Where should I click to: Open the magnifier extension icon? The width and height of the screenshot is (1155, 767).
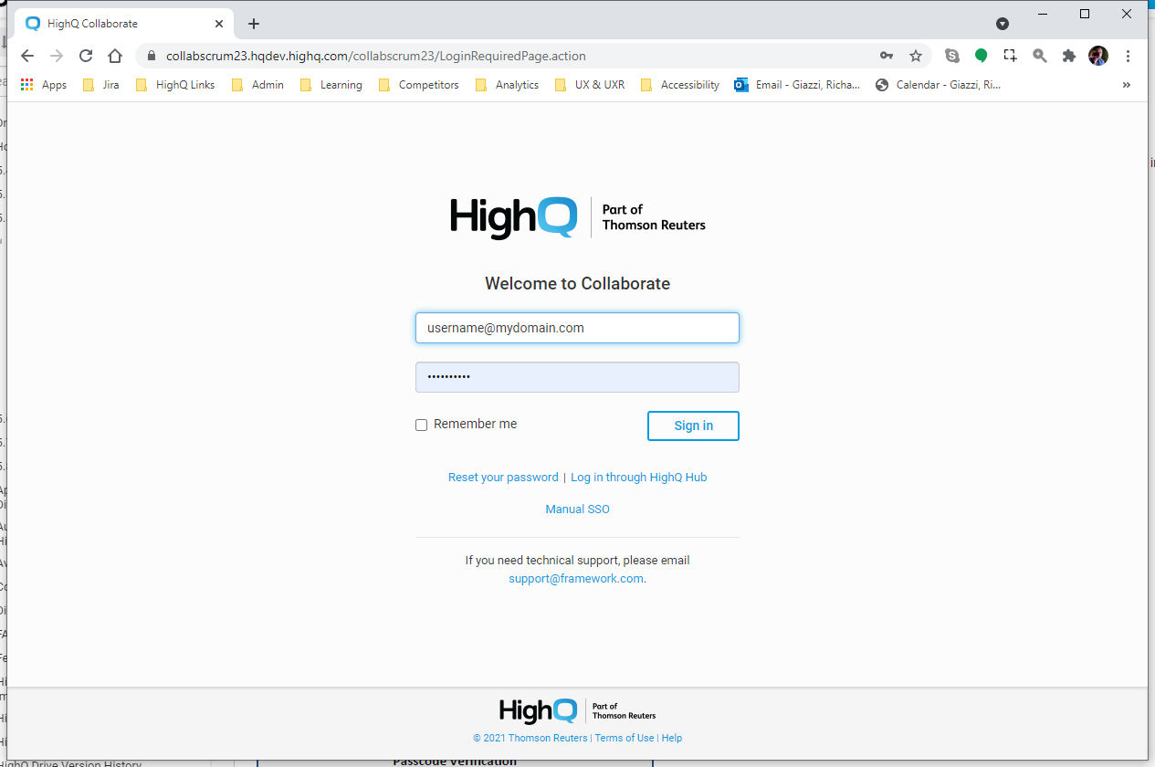[1039, 56]
